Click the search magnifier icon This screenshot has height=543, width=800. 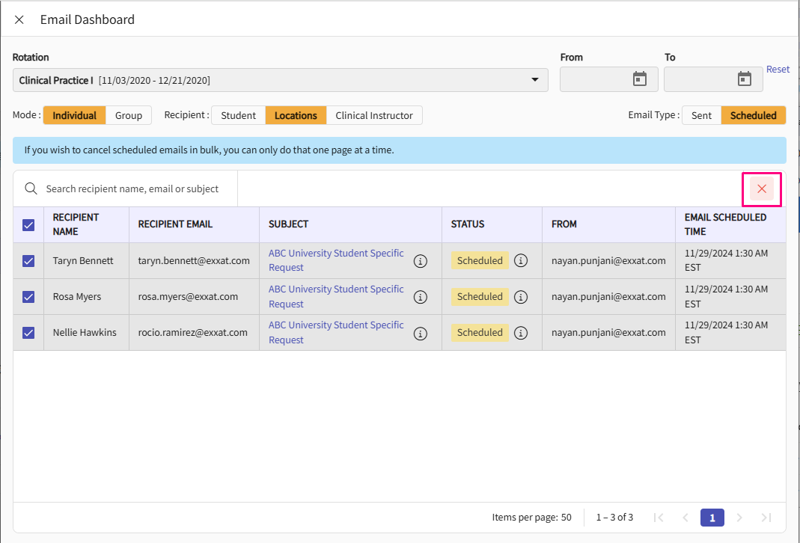tap(31, 189)
